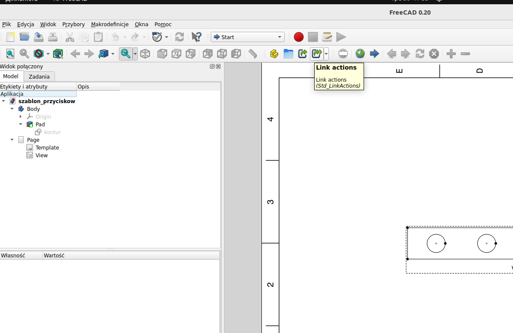This screenshot has width=513, height=333.
Task: Collapse the Body tree branch
Action: pos(12,109)
